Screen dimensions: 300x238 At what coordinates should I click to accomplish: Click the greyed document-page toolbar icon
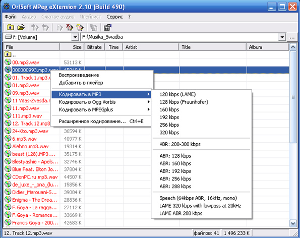coord(59,27)
